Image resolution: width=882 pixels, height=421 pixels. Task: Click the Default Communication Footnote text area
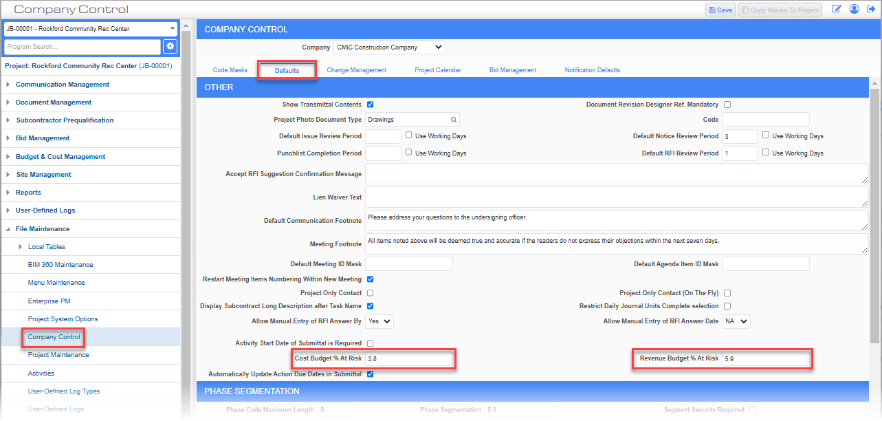[617, 220]
